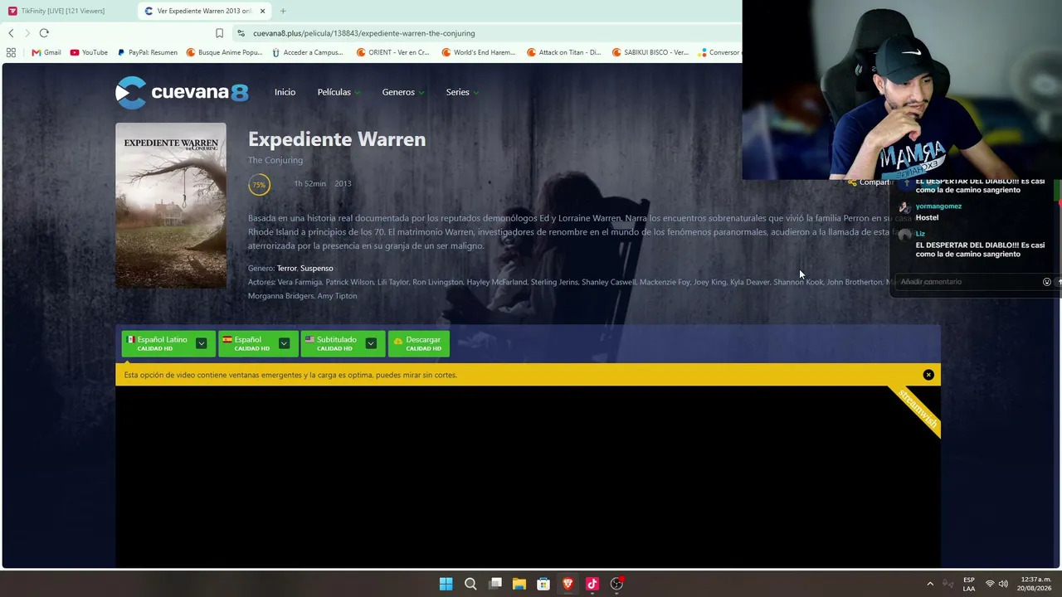
Task: Click actor Amy Tipton's name
Action: 337,296
